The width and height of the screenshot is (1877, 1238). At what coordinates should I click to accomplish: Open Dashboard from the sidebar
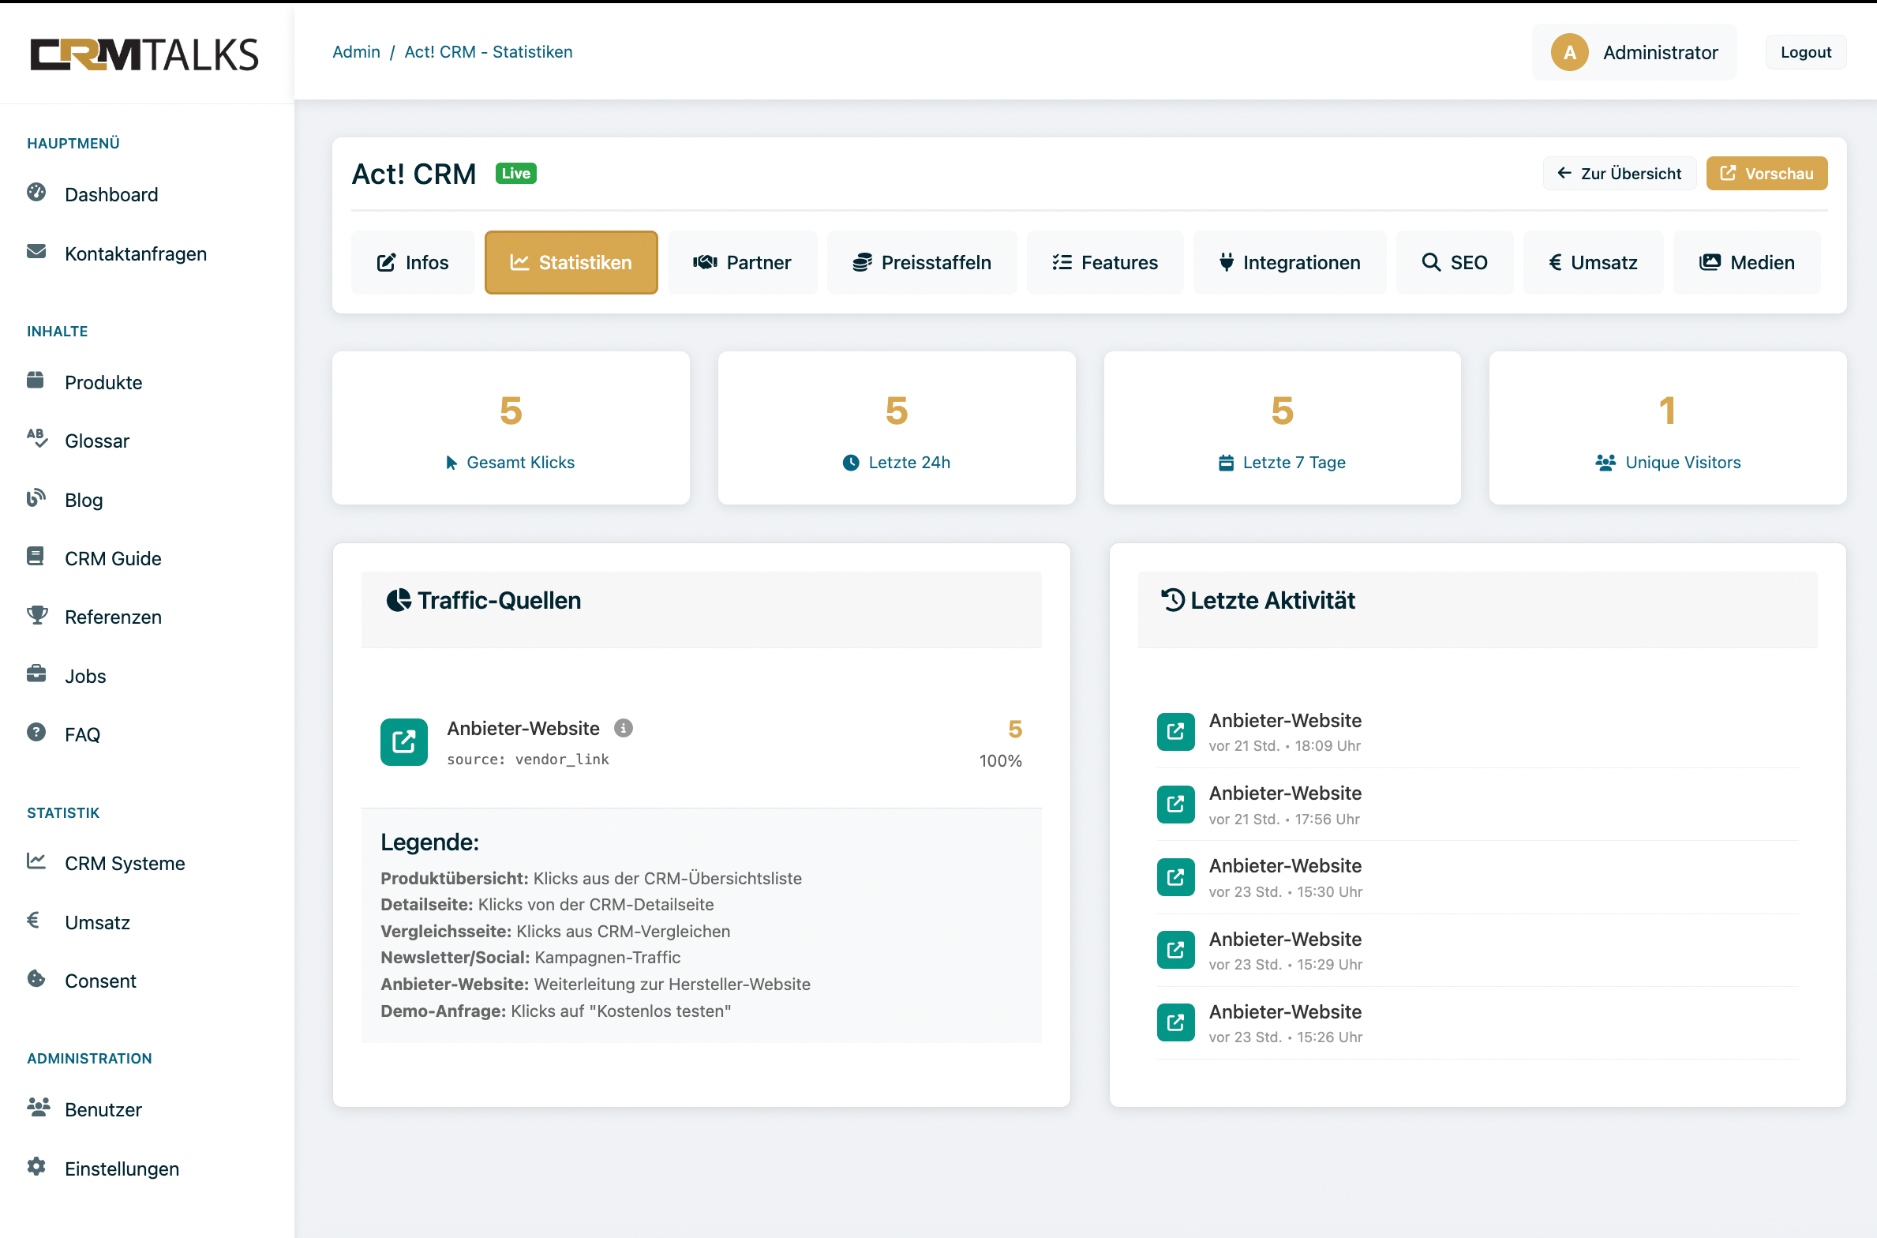coord(111,195)
